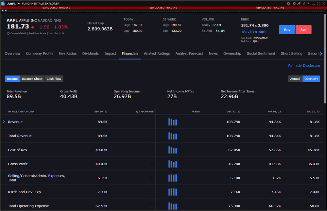The width and height of the screenshot is (327, 211).
Task: Switch to Balance Sheet view
Action: (x=32, y=79)
